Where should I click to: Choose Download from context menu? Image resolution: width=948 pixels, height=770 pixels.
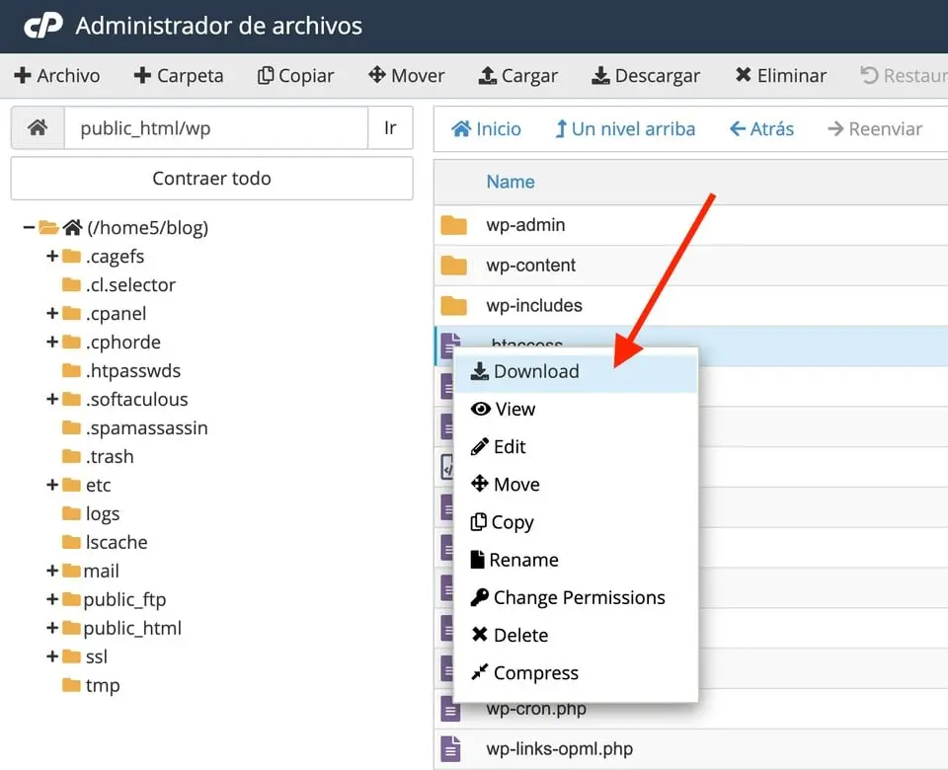(576, 371)
